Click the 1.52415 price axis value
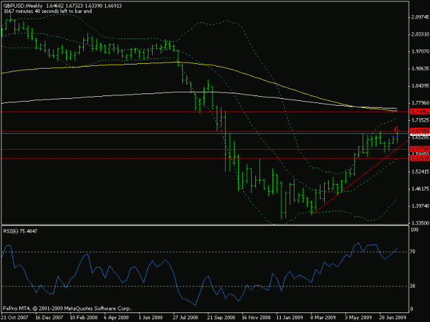 pyautogui.click(x=420, y=172)
